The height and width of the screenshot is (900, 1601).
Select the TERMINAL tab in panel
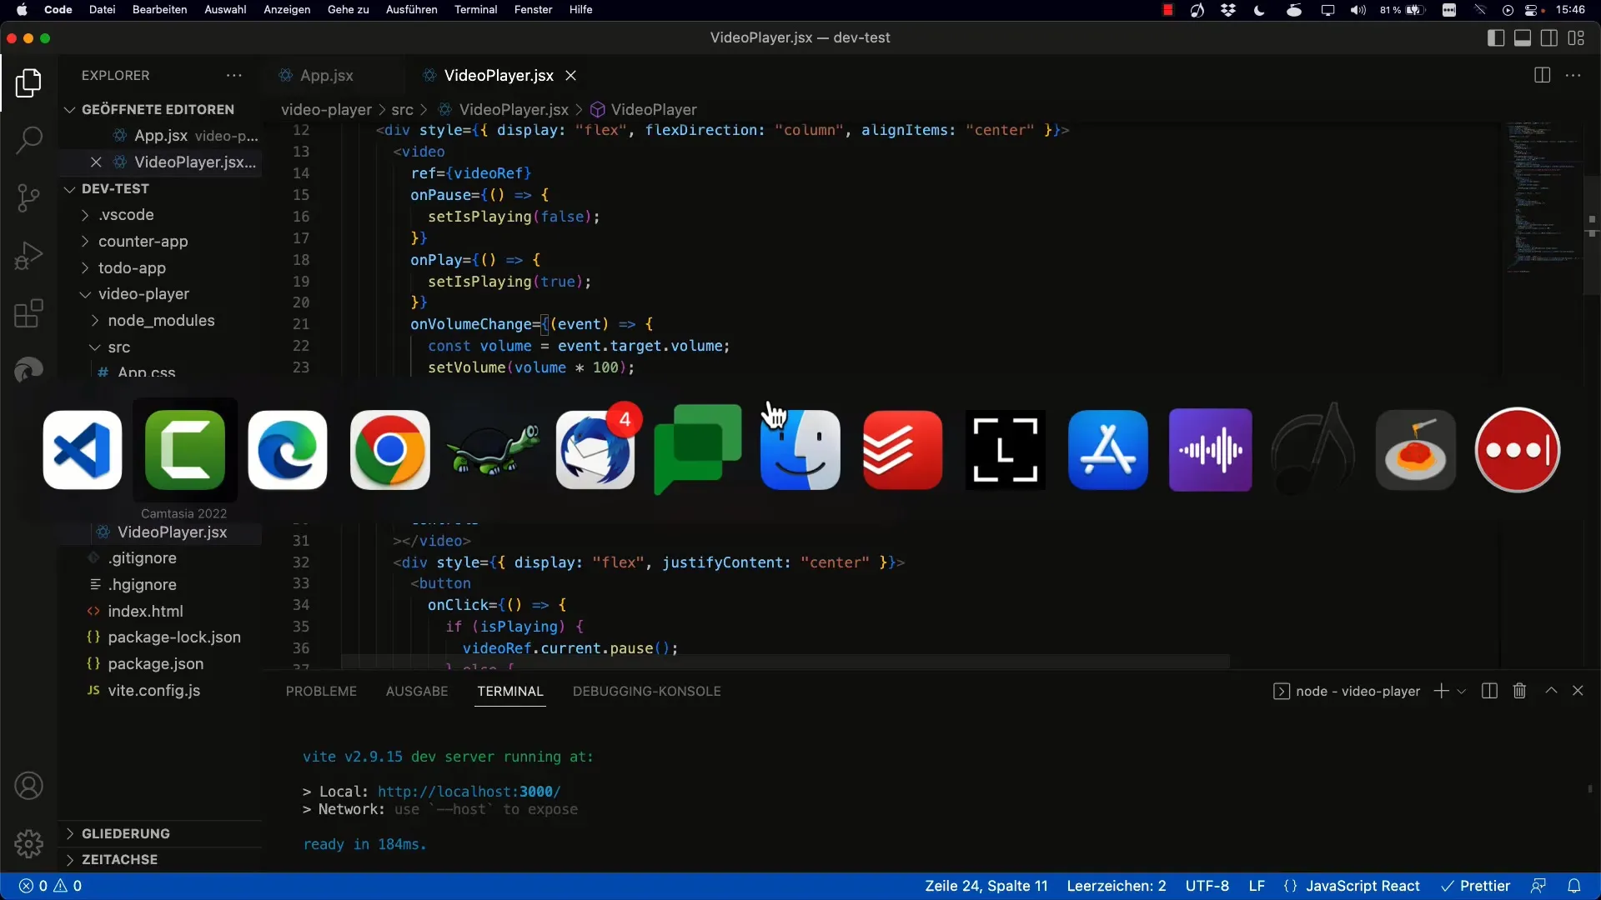[509, 691]
